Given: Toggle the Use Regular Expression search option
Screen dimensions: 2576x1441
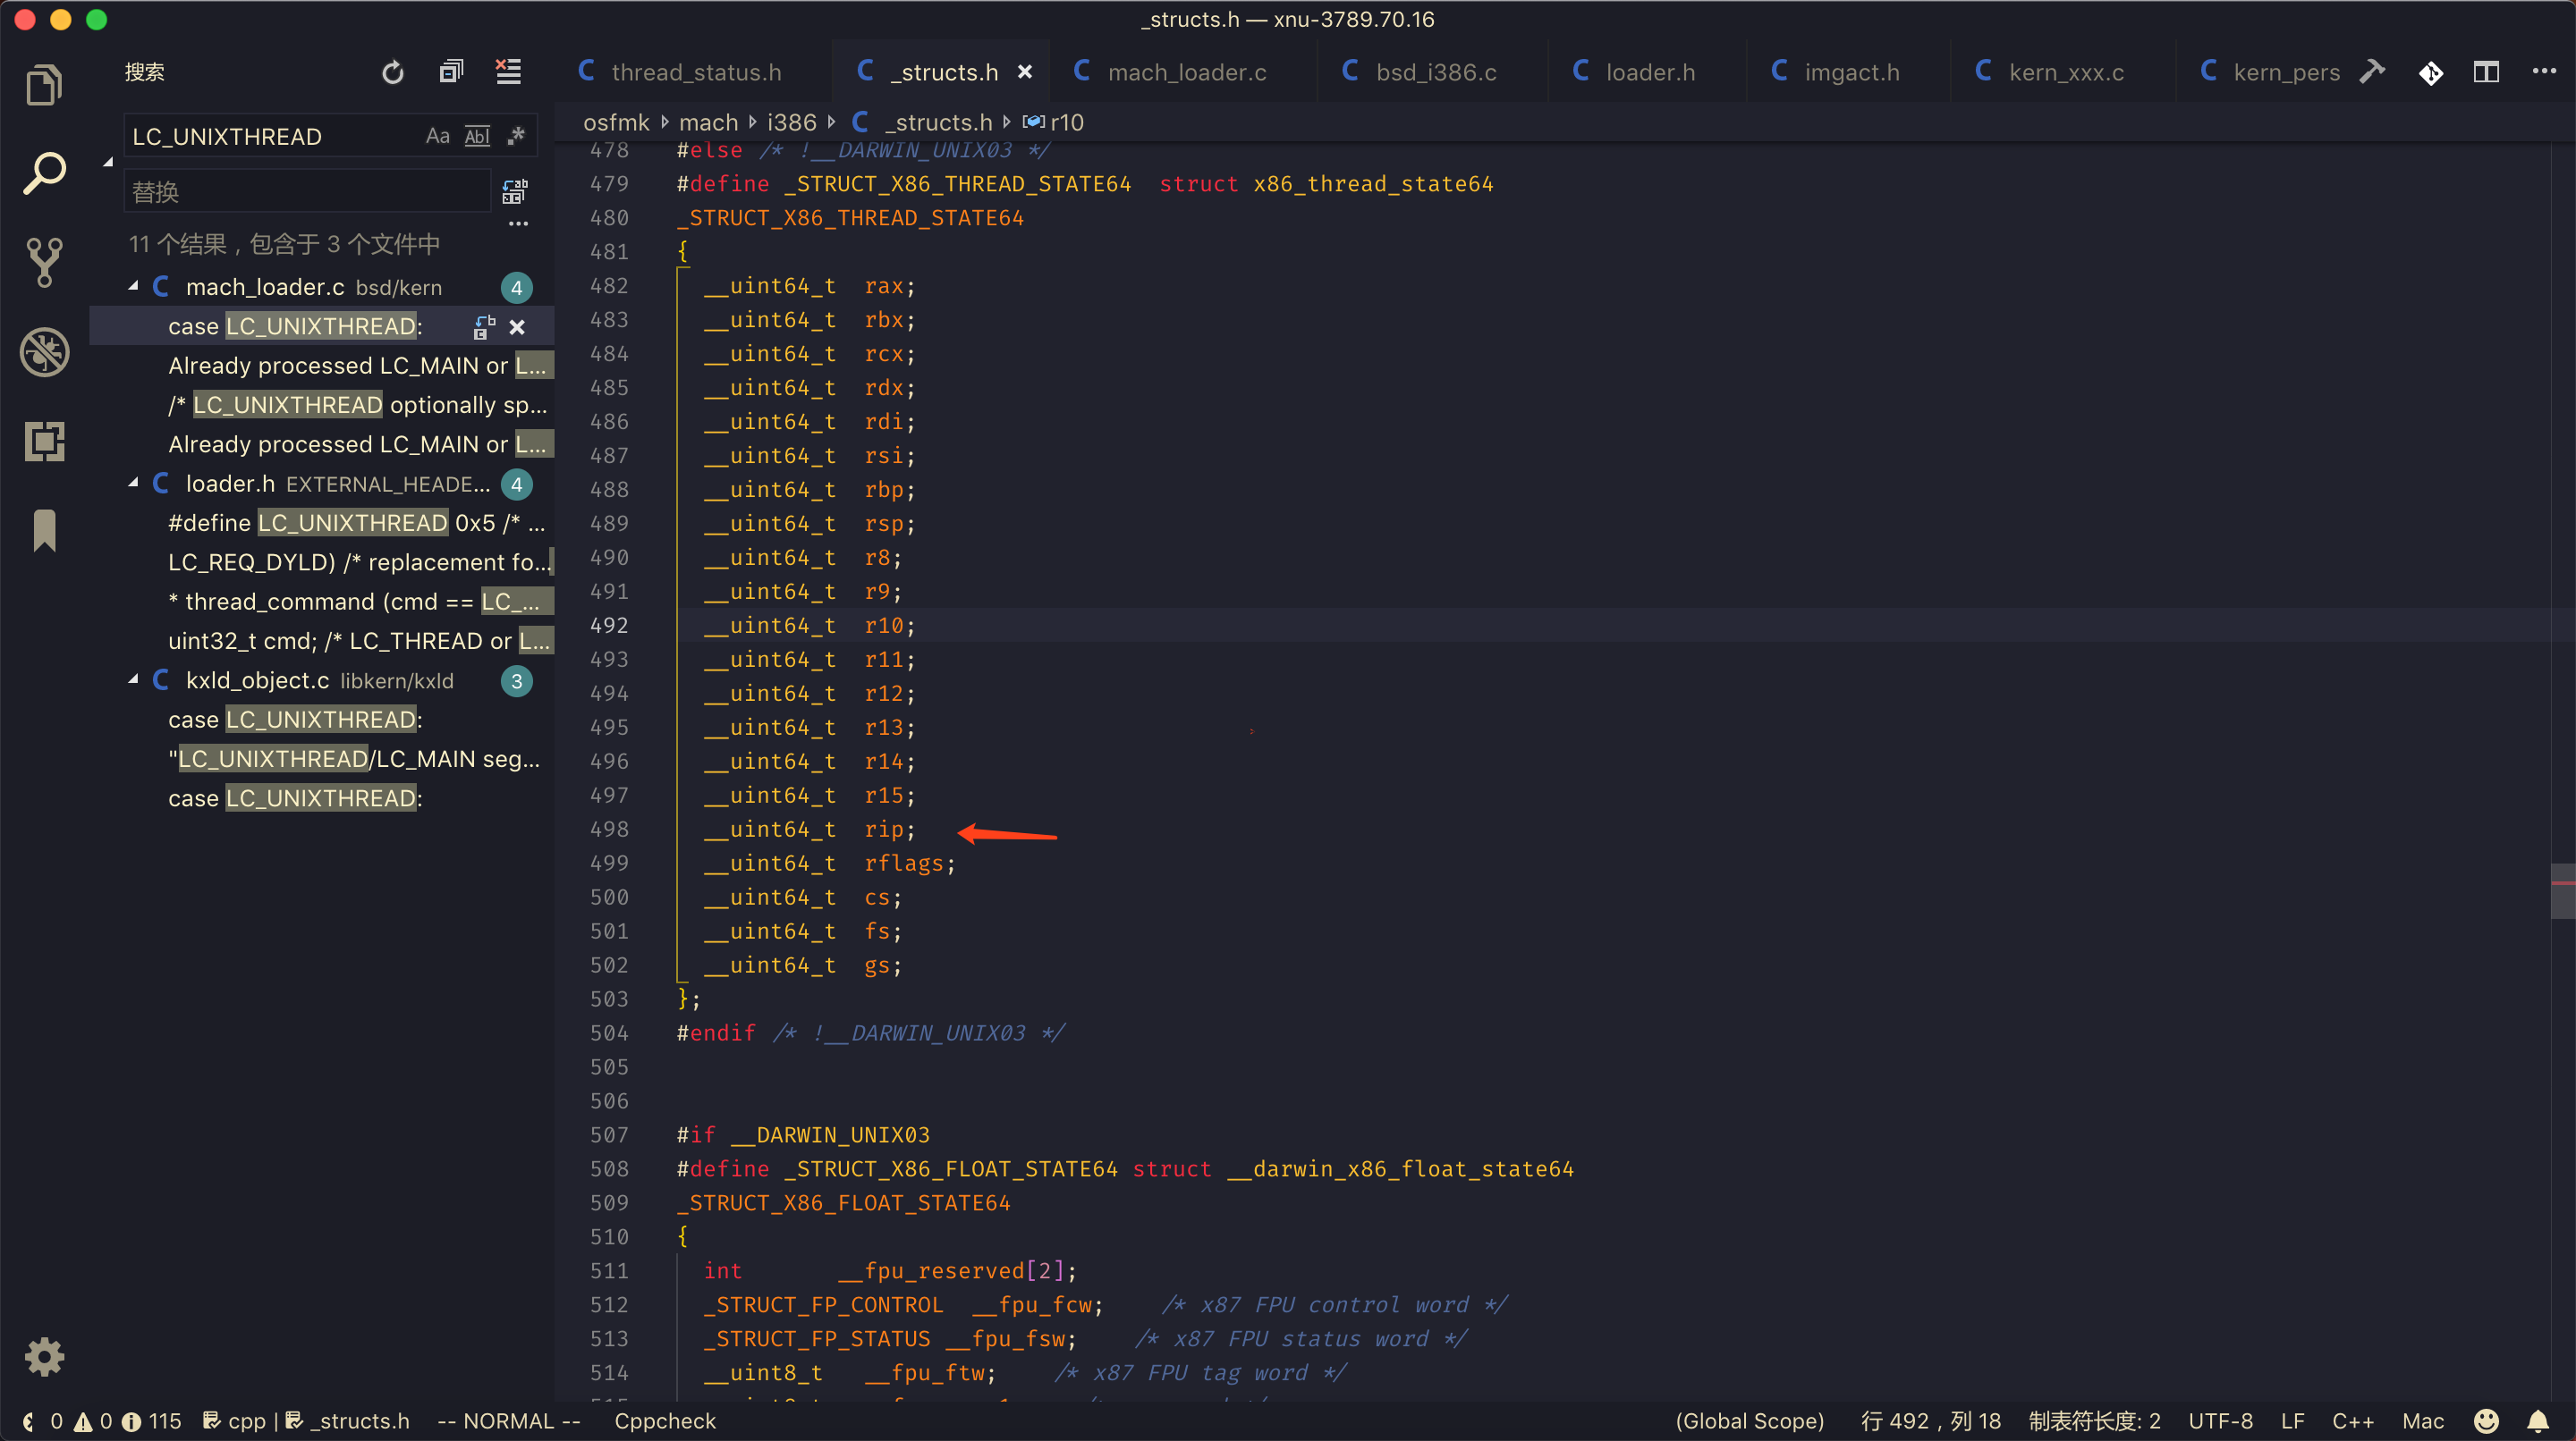Looking at the screenshot, I should pos(516,136).
